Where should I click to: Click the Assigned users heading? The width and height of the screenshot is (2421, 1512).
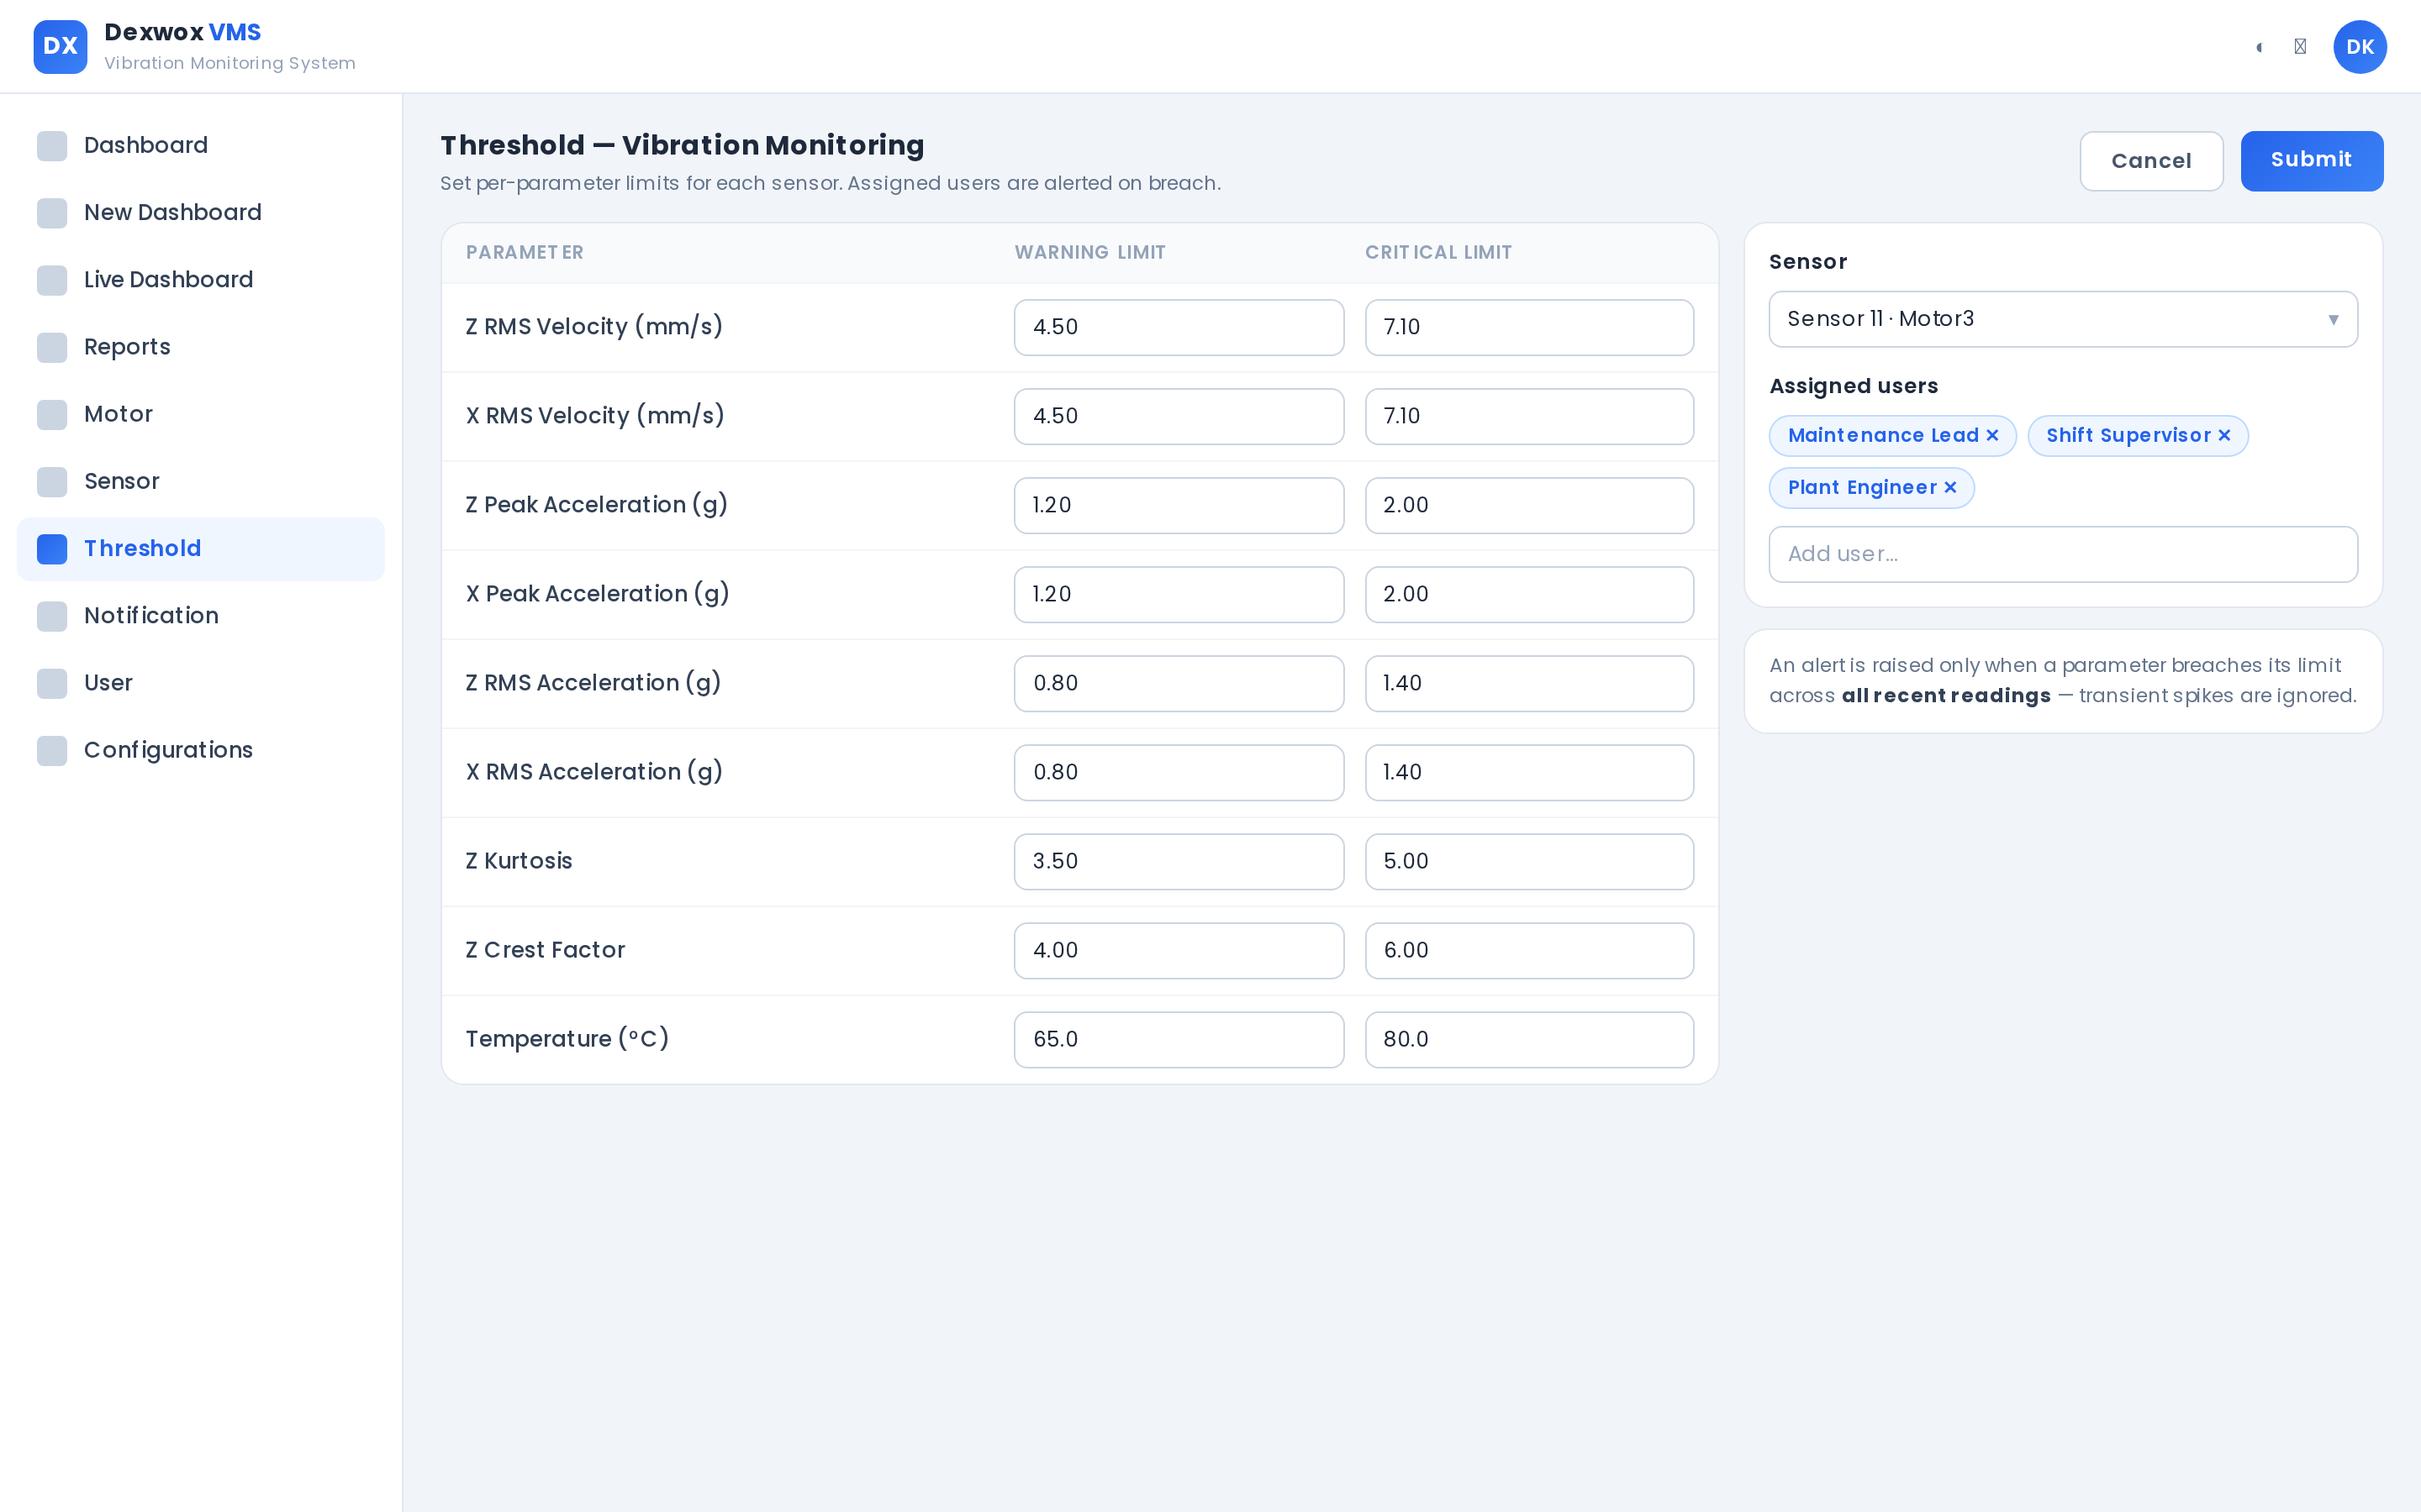click(x=1853, y=386)
